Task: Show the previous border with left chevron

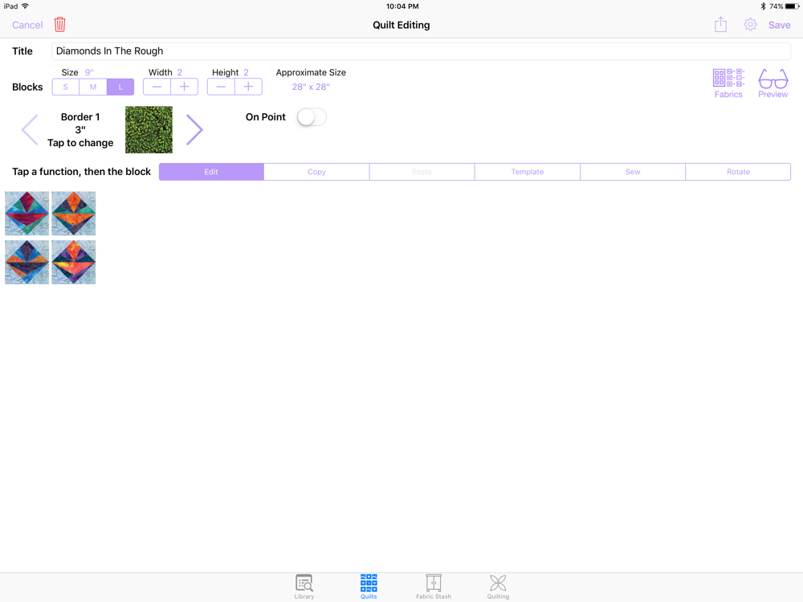Action: 30,130
